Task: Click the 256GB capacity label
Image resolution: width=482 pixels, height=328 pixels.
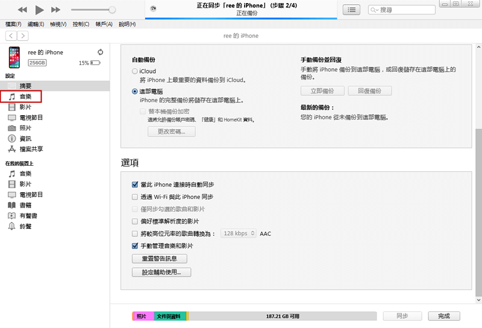Action: [37, 63]
